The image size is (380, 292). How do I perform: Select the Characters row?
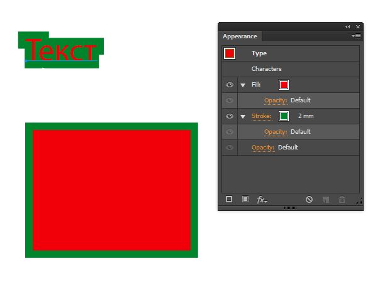click(x=291, y=69)
